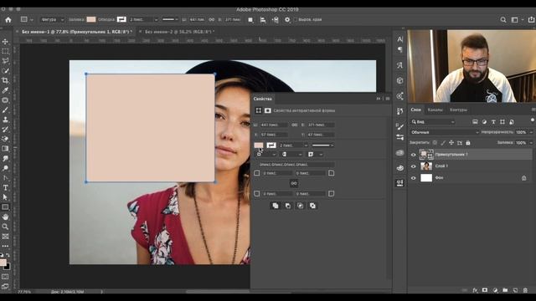536x301 pixels.
Task: Toggle width-height link in Properties panel
Action: click(x=294, y=125)
